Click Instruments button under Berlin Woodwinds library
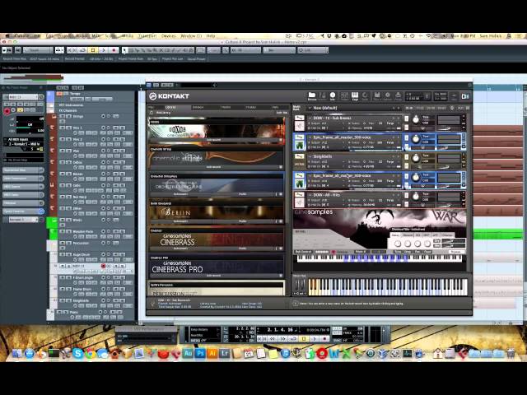527x395 pixels. (x=181, y=221)
